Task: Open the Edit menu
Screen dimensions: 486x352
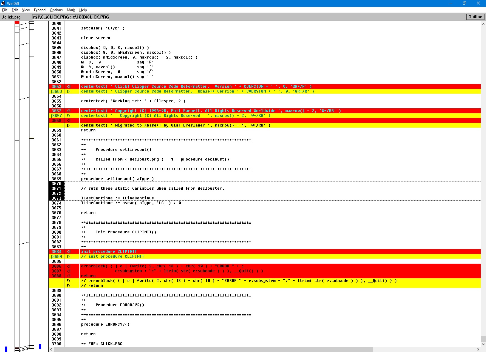Action: 15,10
